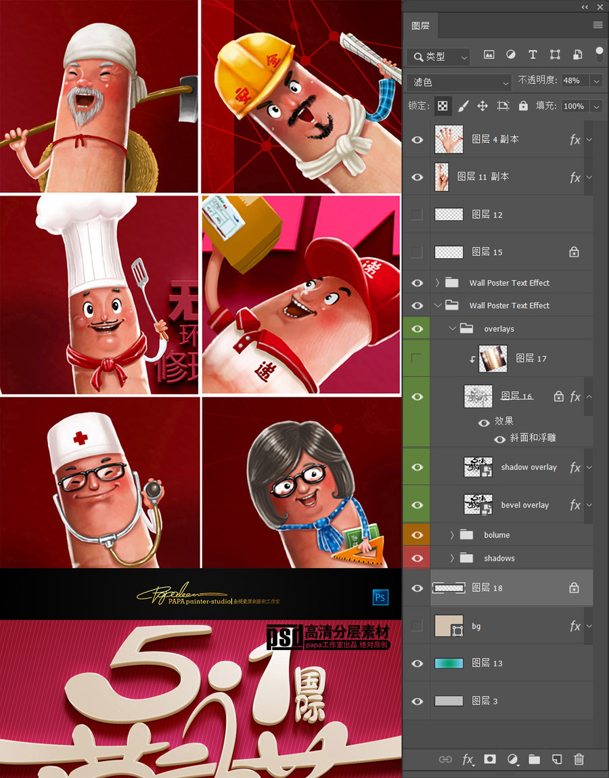Viewport: 609px width, 778px height.
Task: Select the bevel overlay layer name
Action: click(x=524, y=505)
